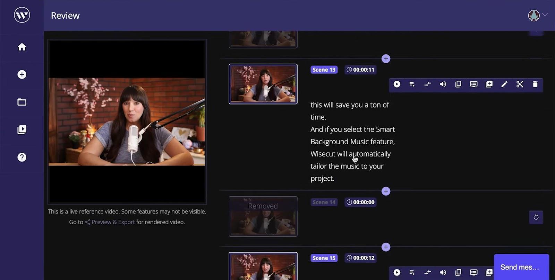Click the transition arrows icon for Scene 15
The image size is (555, 280).
427,272
